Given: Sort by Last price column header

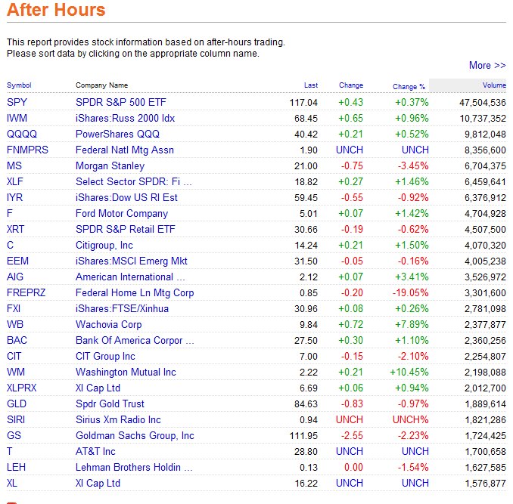Looking at the screenshot, I should pos(310,85).
